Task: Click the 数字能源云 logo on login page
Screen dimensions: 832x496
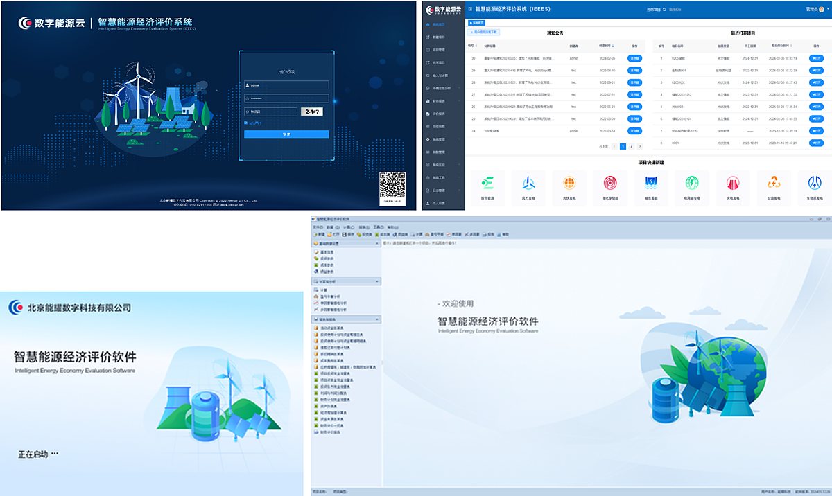Action: 52,23
